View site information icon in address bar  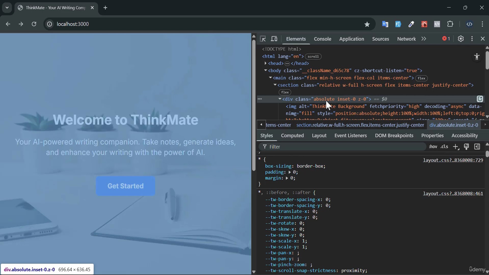[49, 24]
